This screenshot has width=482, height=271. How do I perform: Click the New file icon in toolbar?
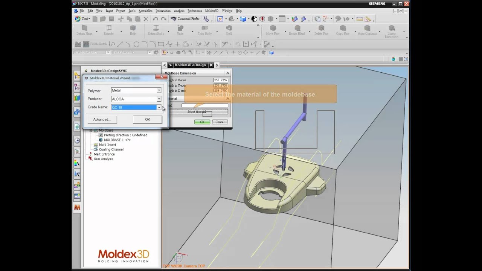(x=95, y=19)
